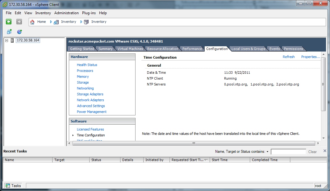Click the Refresh link

289,57
